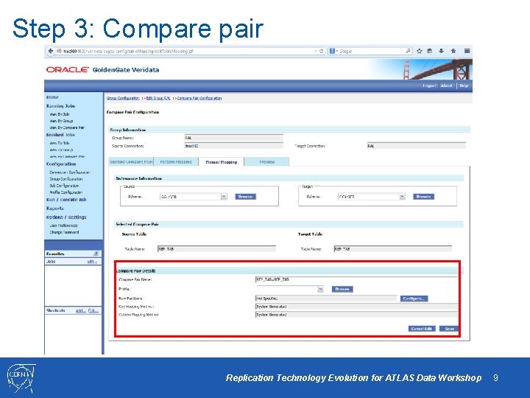
Task: Open View By Compare Pair under Running Jobs
Action: (67, 128)
